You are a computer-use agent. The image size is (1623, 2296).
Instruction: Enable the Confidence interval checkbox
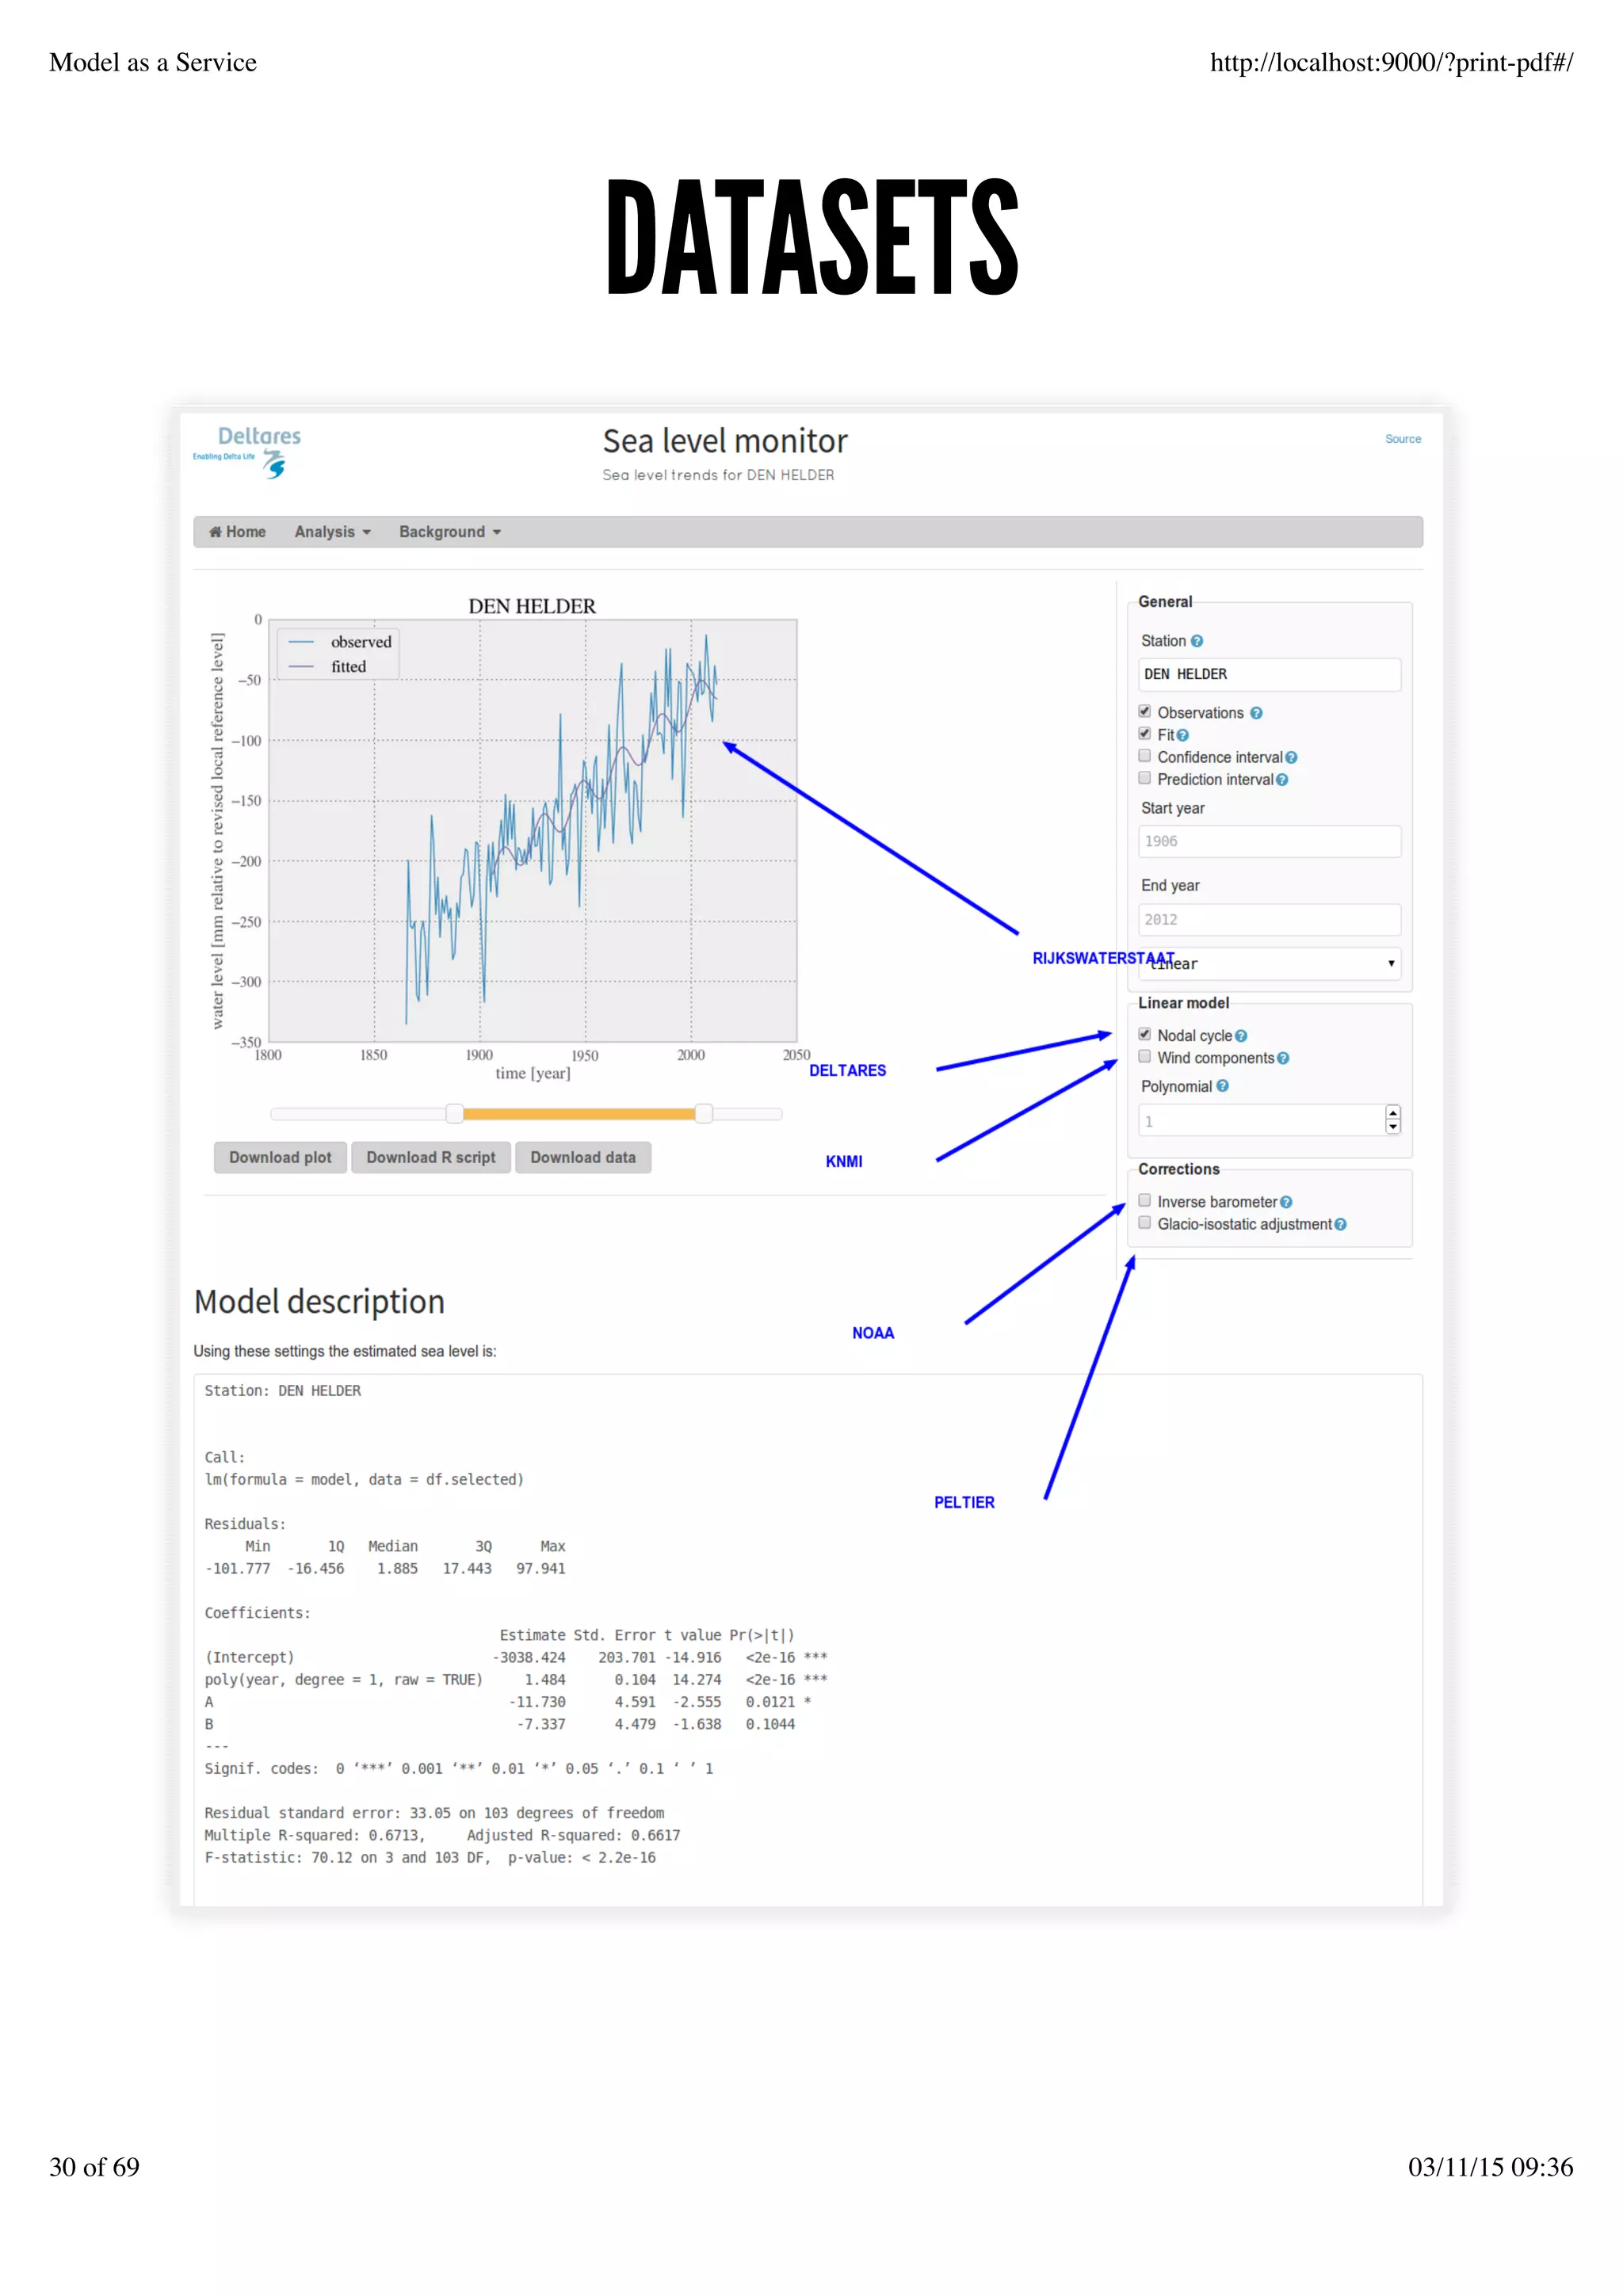click(1144, 756)
